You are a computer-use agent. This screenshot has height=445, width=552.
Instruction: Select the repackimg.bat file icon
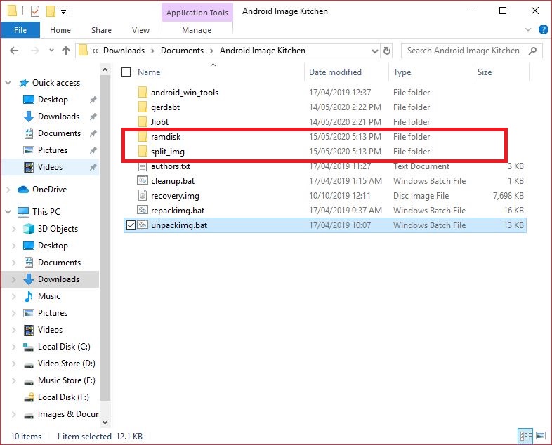[x=143, y=210]
